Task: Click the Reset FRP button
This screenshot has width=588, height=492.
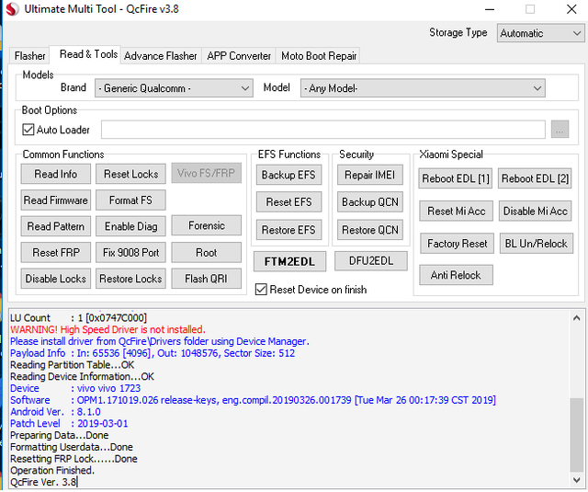Action: (x=56, y=253)
